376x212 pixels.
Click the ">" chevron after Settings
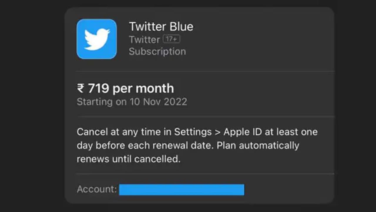coord(217,132)
